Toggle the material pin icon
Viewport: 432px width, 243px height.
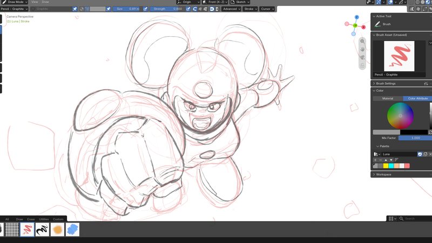coord(75,9)
